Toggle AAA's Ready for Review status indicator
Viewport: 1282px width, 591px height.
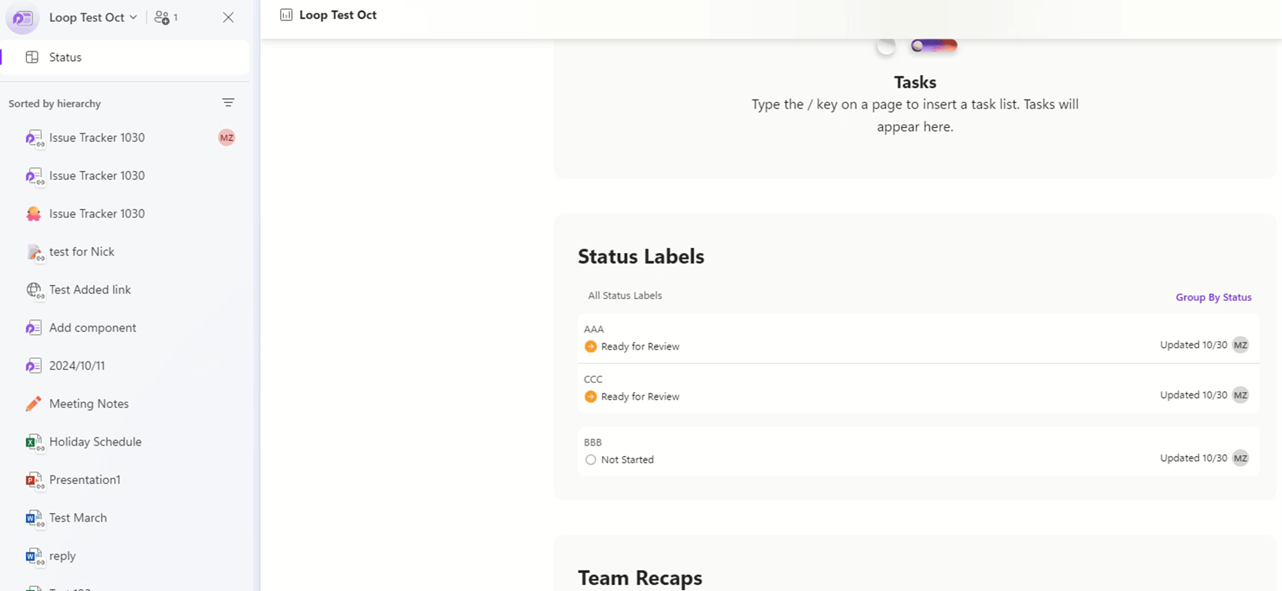pos(590,346)
